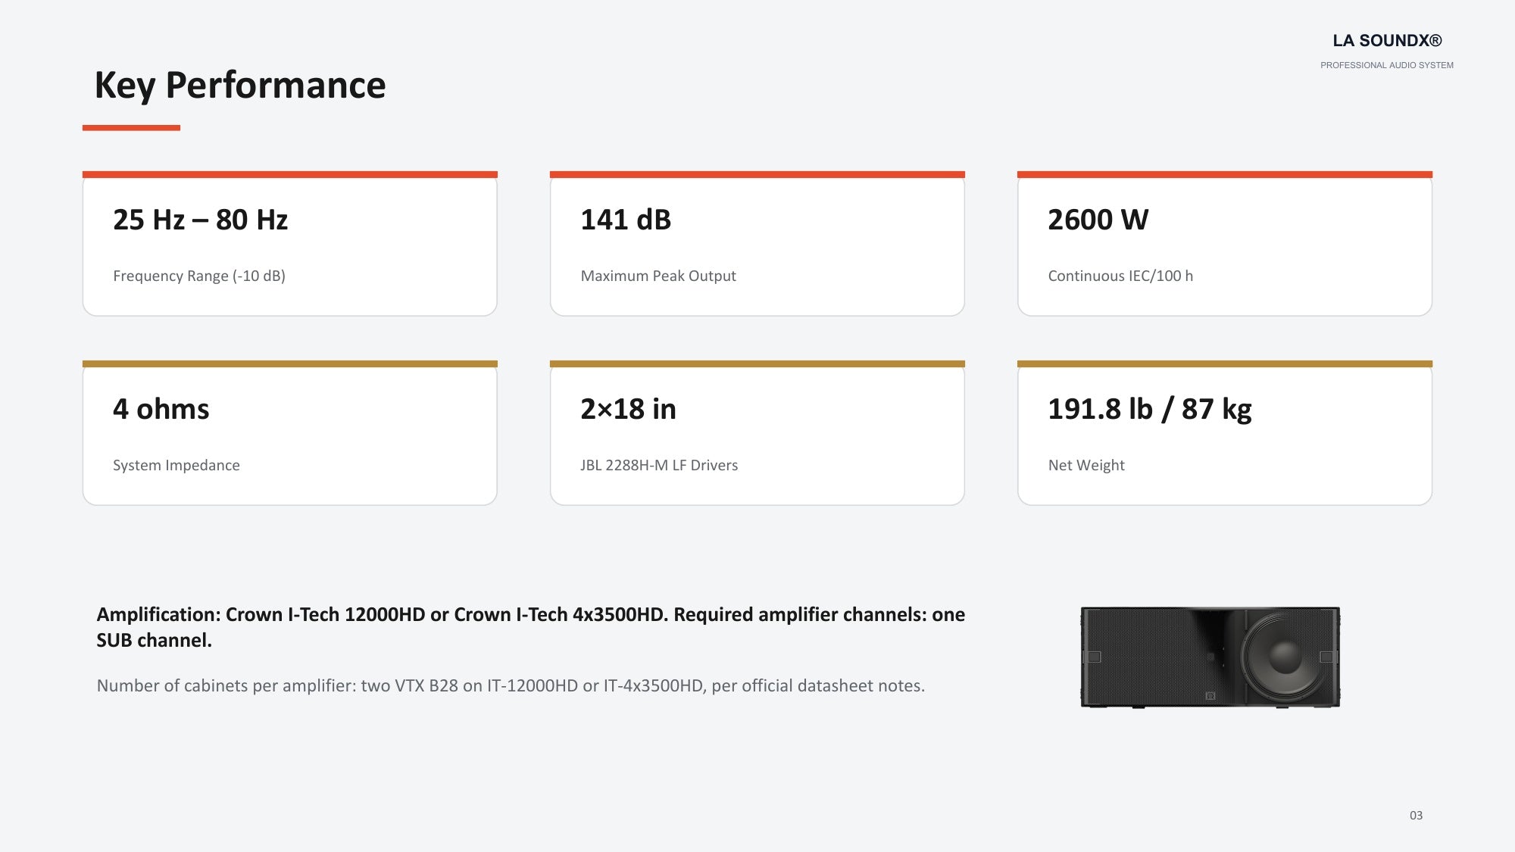Select the 25 Hz – 80 Hz frequency card
The width and height of the screenshot is (1515, 852).
290,244
